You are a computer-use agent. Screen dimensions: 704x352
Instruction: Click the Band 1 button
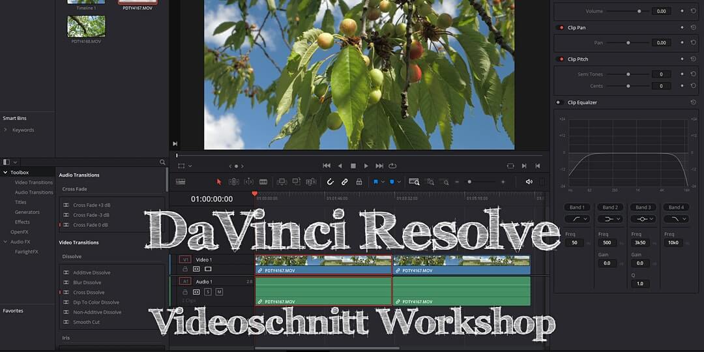tap(577, 207)
